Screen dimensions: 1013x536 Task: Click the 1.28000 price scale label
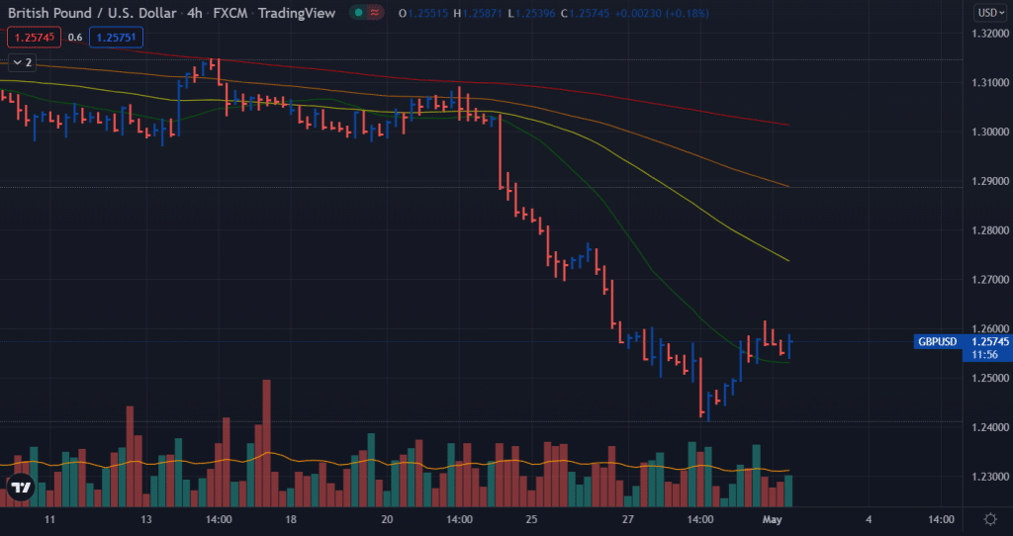(x=989, y=230)
